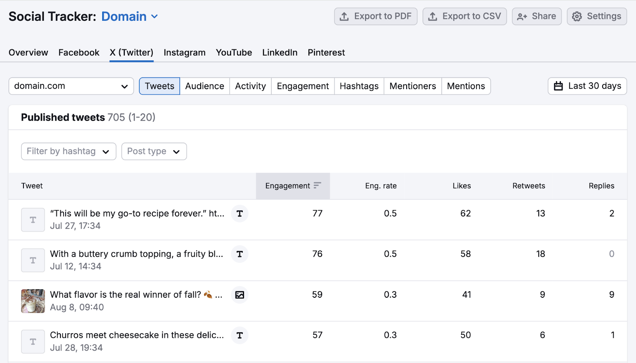
Task: Open Settings with the gear button
Action: pos(597,16)
